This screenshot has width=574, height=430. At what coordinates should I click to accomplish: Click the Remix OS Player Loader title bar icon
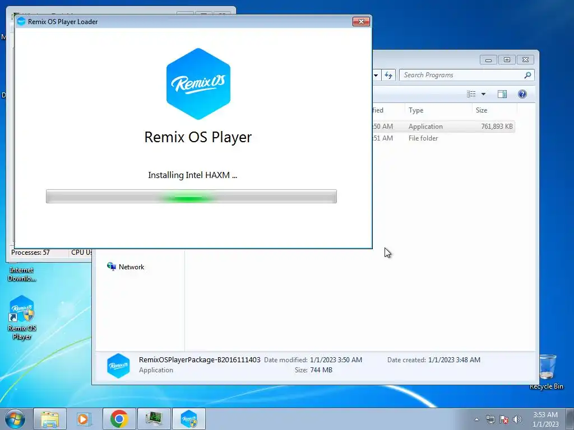pos(21,22)
